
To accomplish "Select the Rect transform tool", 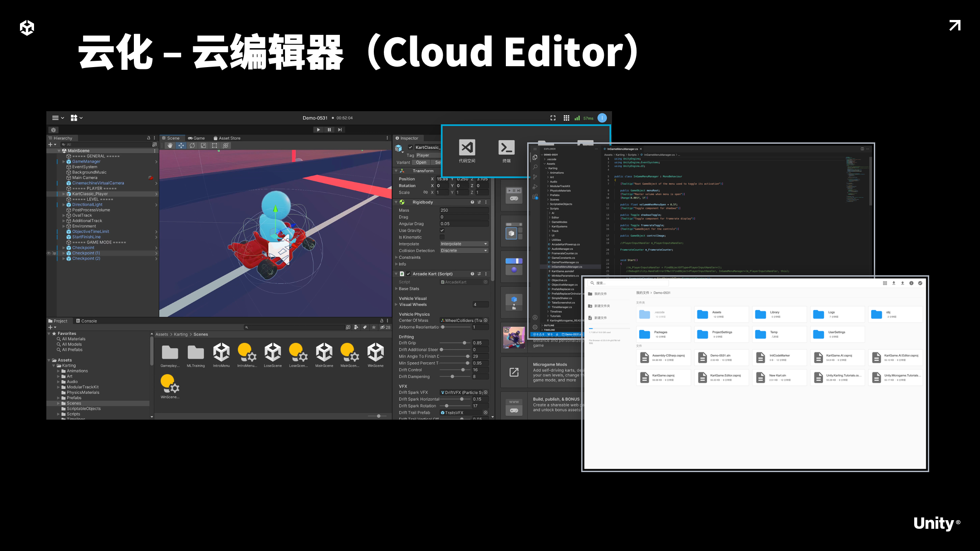I will tap(215, 146).
